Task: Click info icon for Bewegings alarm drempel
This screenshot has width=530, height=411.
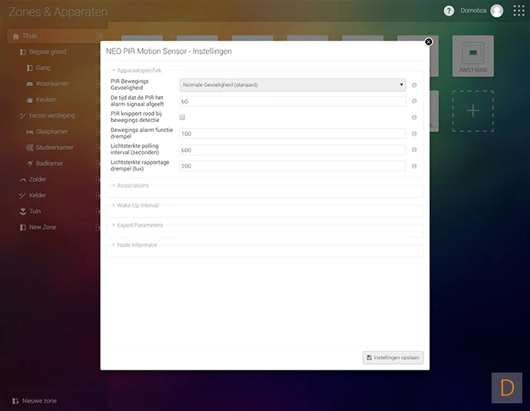Action: [x=414, y=134]
